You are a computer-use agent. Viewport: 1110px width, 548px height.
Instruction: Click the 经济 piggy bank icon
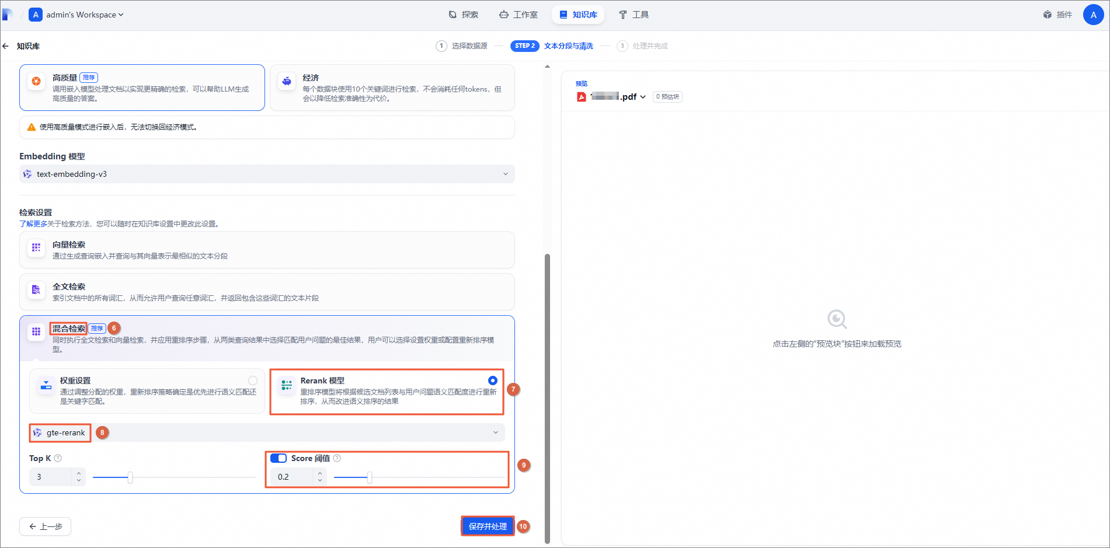[x=287, y=81]
